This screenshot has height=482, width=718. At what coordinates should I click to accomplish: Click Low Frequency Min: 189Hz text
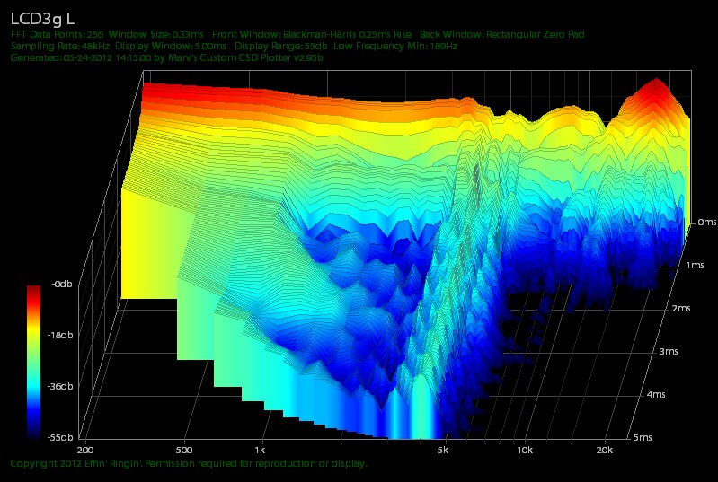[395, 46]
